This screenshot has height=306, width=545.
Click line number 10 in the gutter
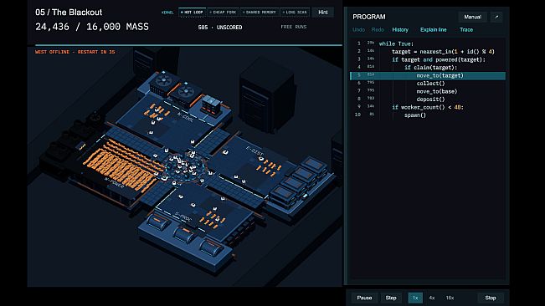click(x=357, y=115)
